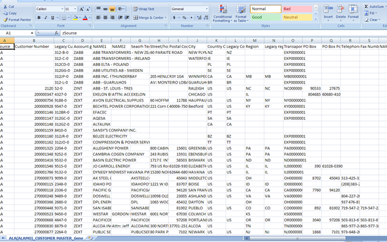
Task: Click Merge & Center
Action: click(149, 18)
